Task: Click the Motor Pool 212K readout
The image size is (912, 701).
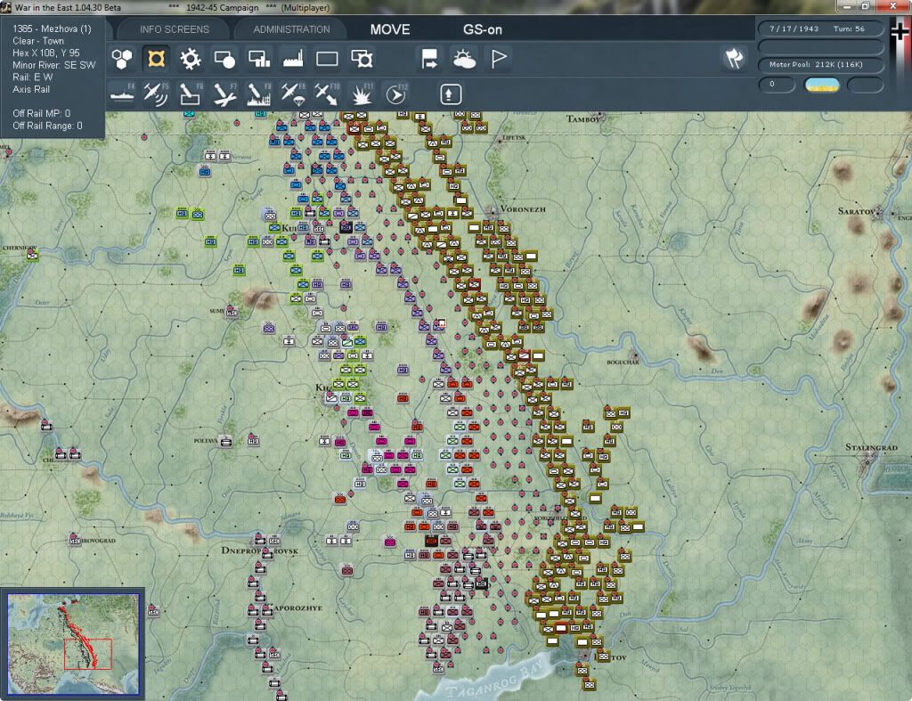Action: [x=819, y=64]
